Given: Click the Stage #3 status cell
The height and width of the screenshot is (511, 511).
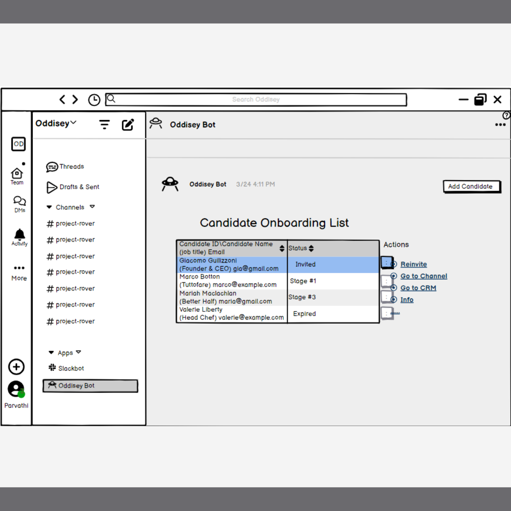Looking at the screenshot, I should [x=333, y=297].
